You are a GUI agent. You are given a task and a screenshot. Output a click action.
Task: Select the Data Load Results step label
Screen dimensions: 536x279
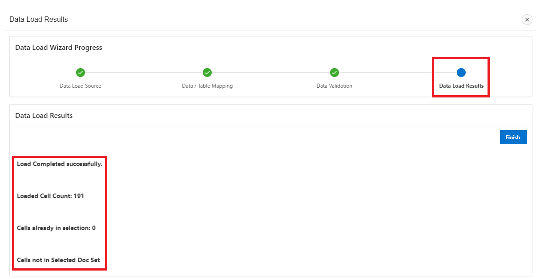pyautogui.click(x=461, y=86)
